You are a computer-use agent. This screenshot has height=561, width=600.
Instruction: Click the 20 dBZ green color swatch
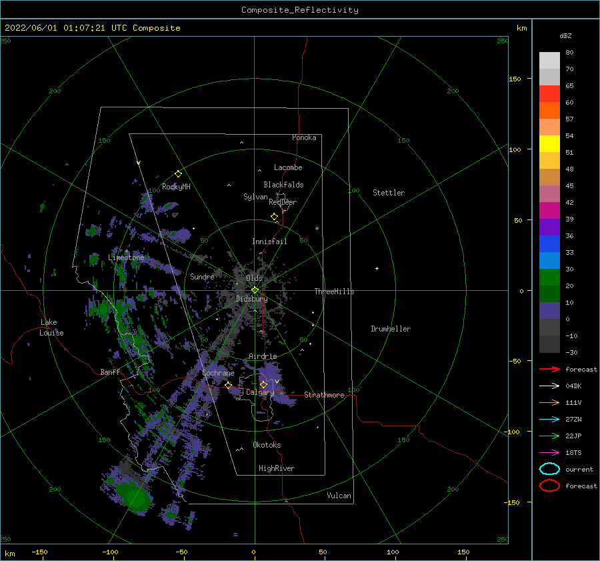pyautogui.click(x=549, y=277)
